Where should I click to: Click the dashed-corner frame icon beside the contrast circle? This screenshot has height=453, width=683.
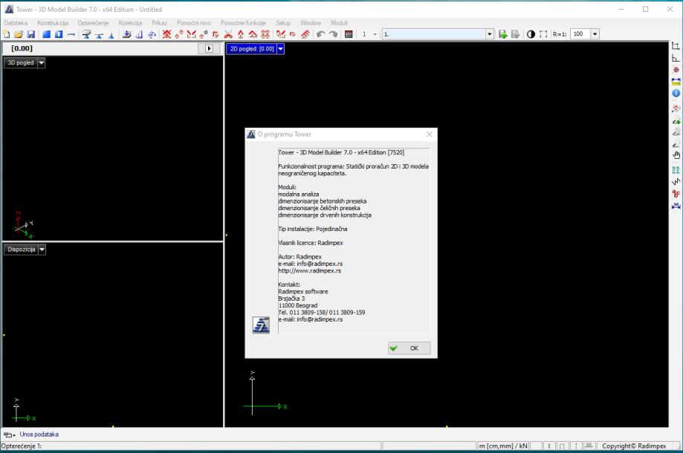pyautogui.click(x=543, y=34)
